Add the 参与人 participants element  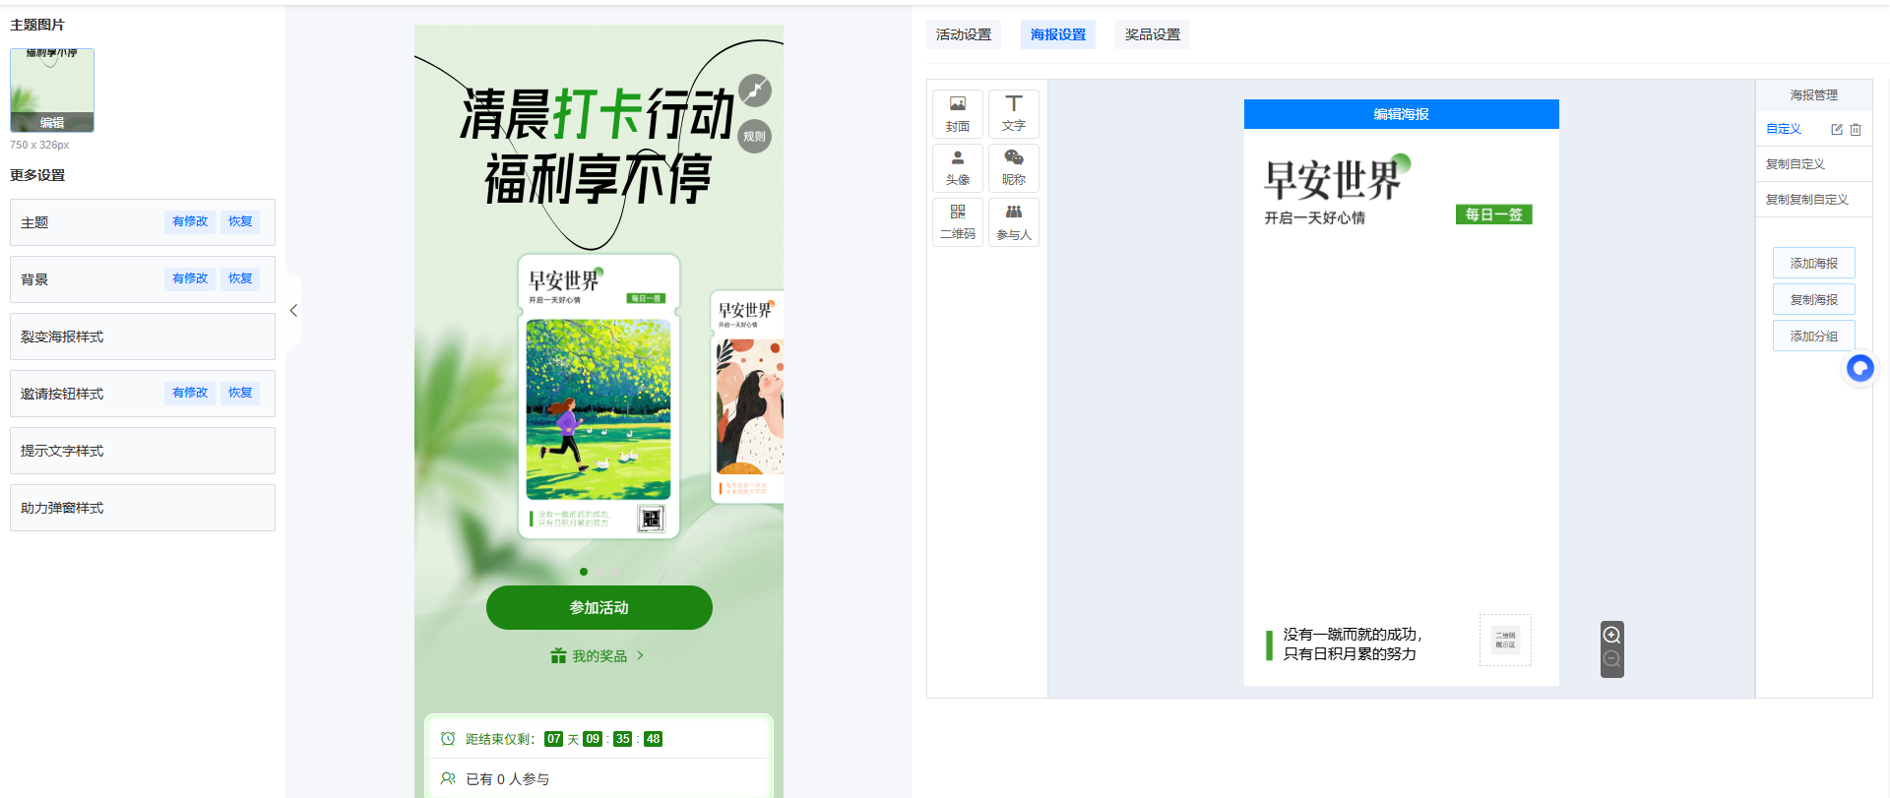[x=1013, y=221]
